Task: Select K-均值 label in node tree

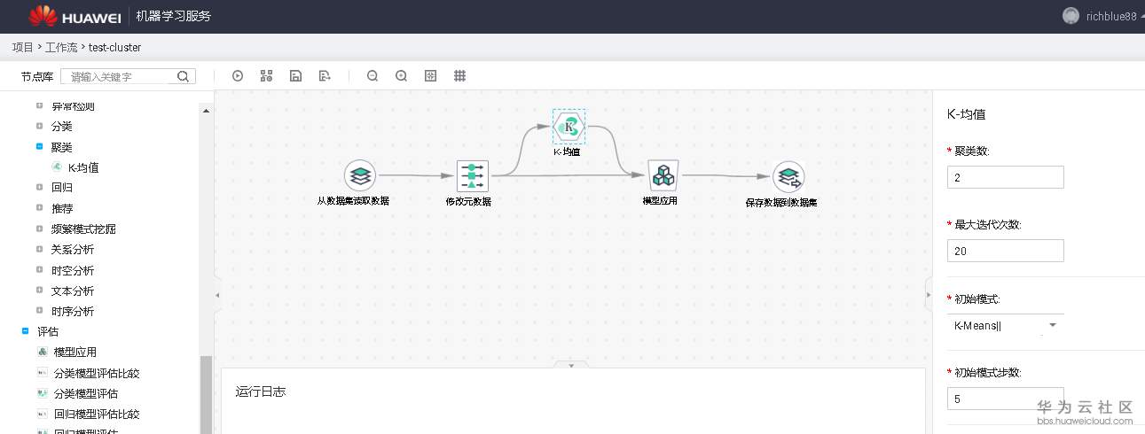Action: (83, 167)
